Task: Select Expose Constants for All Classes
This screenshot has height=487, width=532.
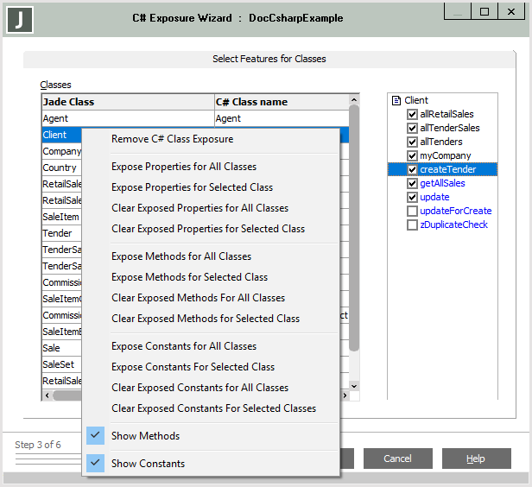Action: (x=211, y=346)
